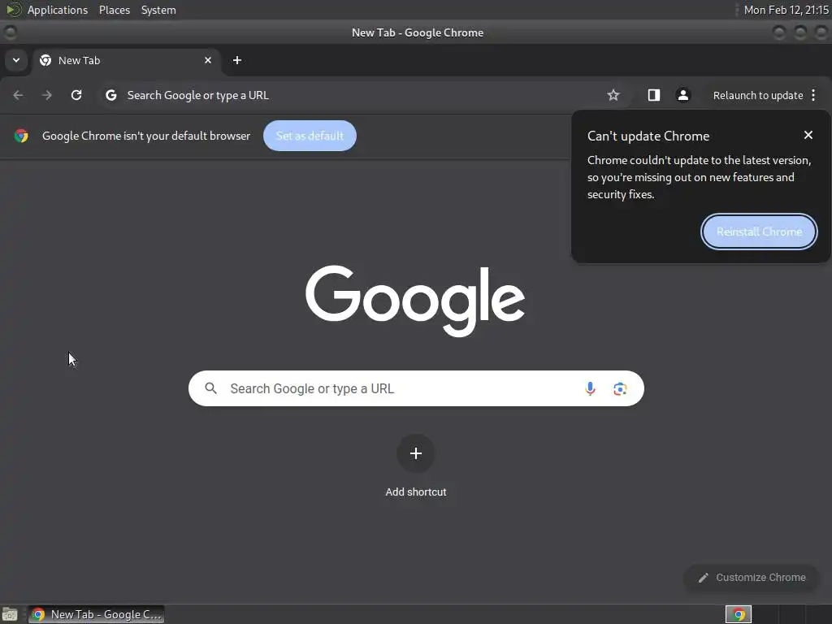The width and height of the screenshot is (832, 624).
Task: Click the show desktop icon in bottom panel
Action: (x=10, y=614)
